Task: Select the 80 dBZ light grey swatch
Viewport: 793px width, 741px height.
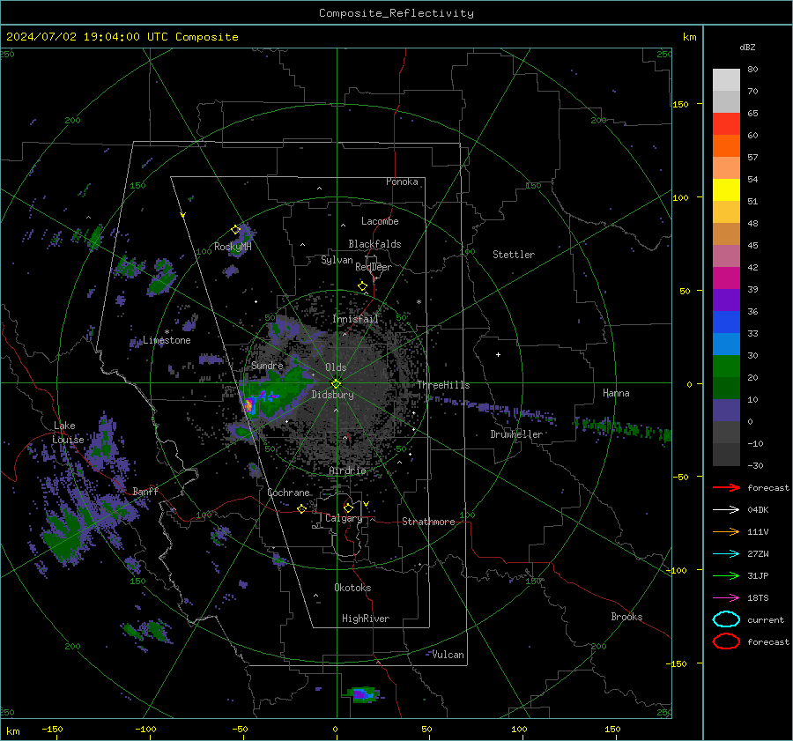Action: click(x=726, y=79)
